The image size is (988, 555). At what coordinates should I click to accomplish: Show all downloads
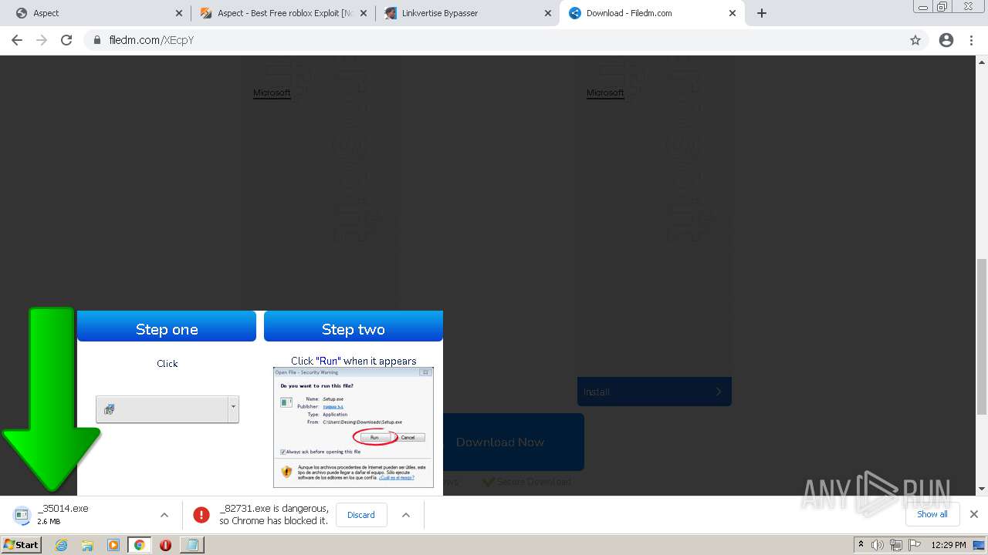pos(932,514)
